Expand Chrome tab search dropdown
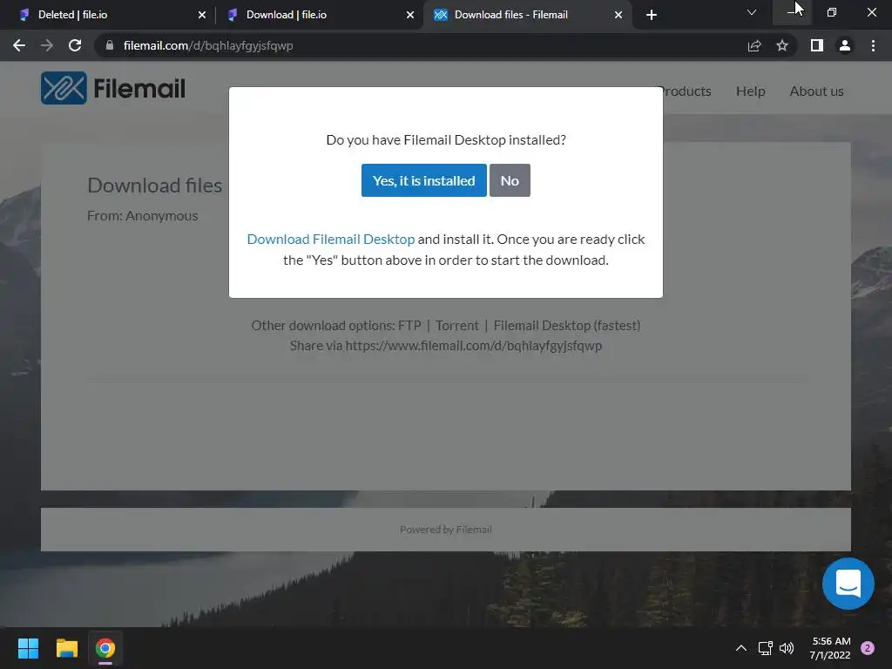Screen dimensions: 892x669 pos(752,12)
